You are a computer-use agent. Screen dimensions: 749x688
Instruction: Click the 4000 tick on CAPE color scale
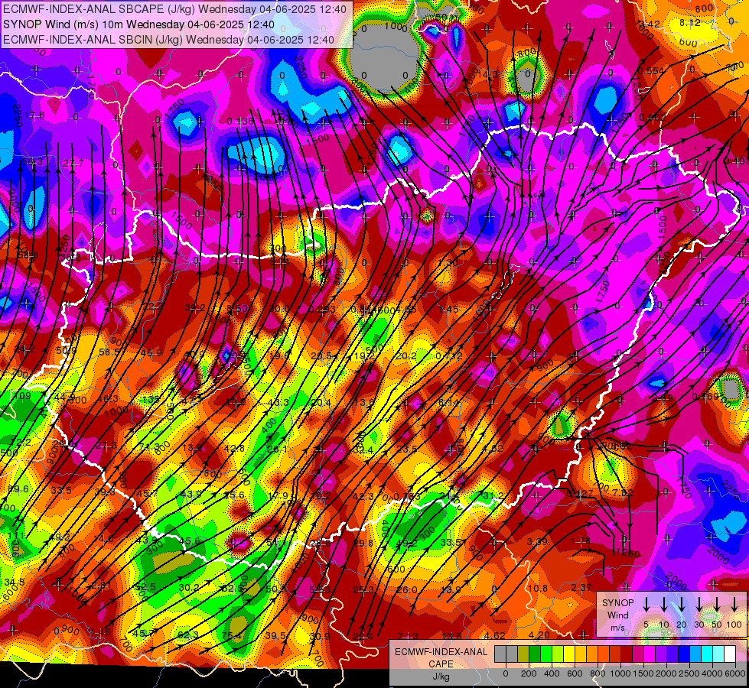[712, 673]
